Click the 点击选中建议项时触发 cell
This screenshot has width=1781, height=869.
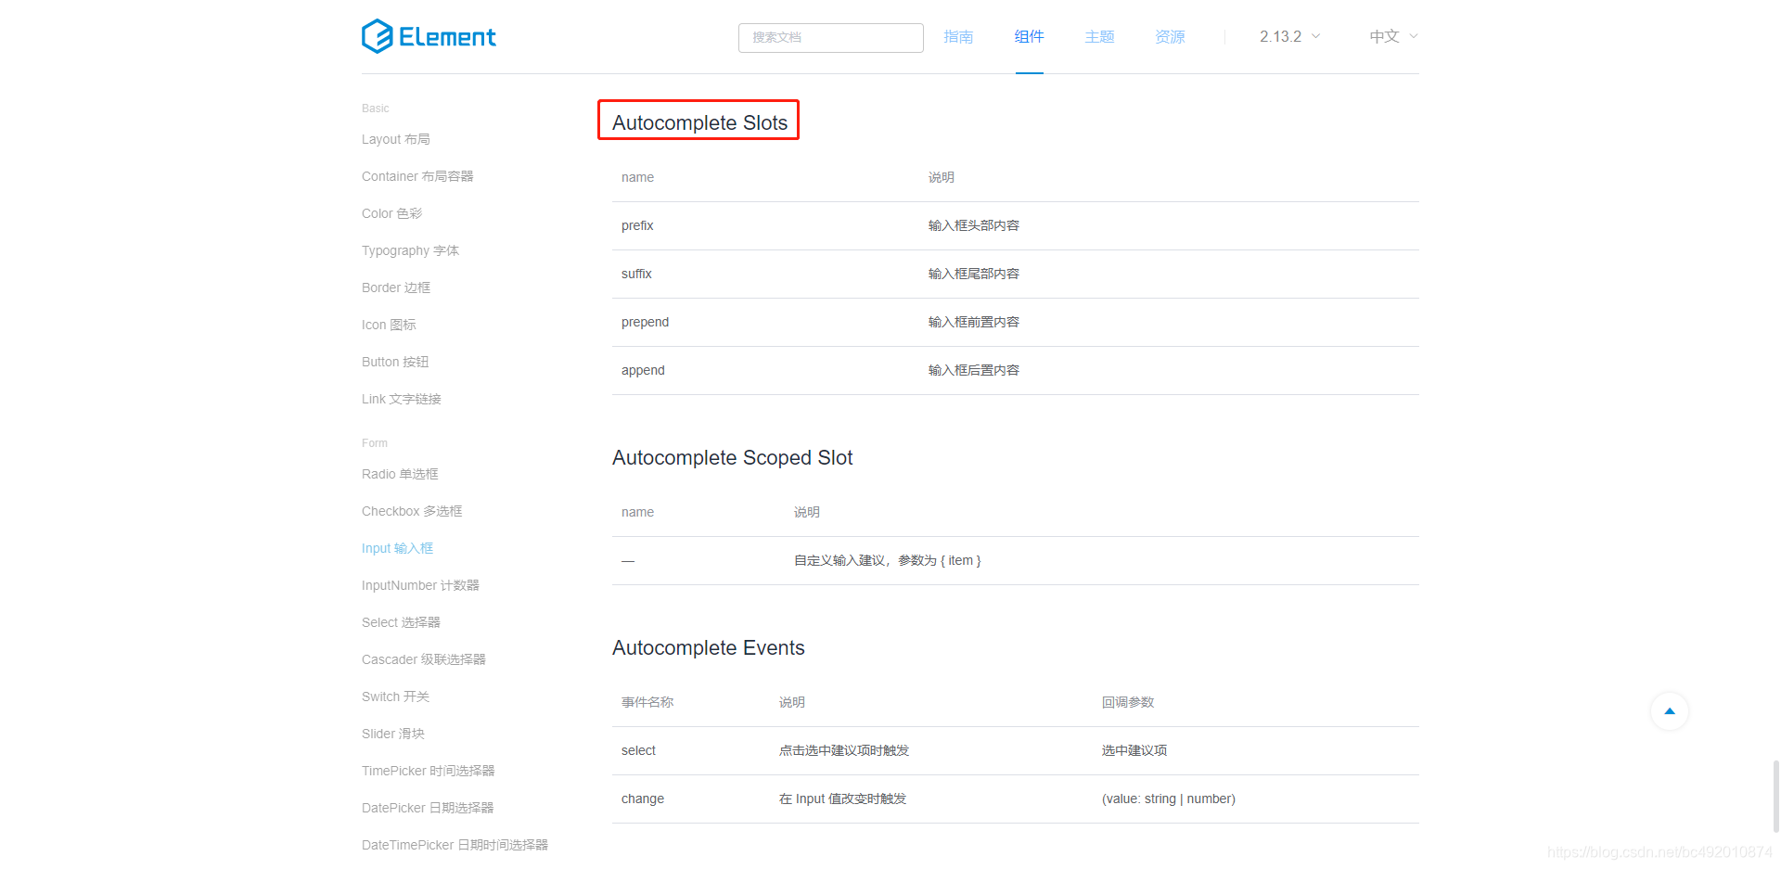tap(844, 750)
